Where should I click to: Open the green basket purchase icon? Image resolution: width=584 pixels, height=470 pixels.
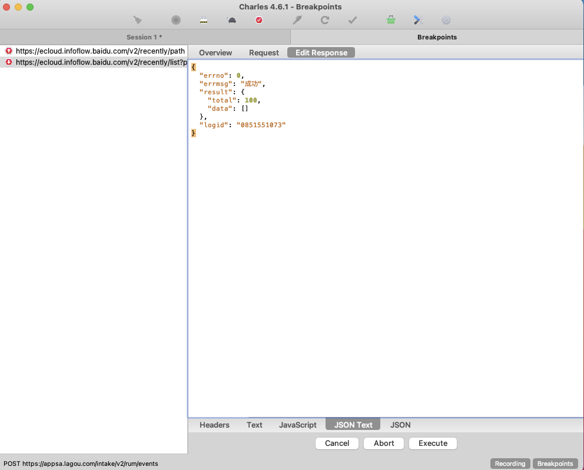click(x=391, y=20)
